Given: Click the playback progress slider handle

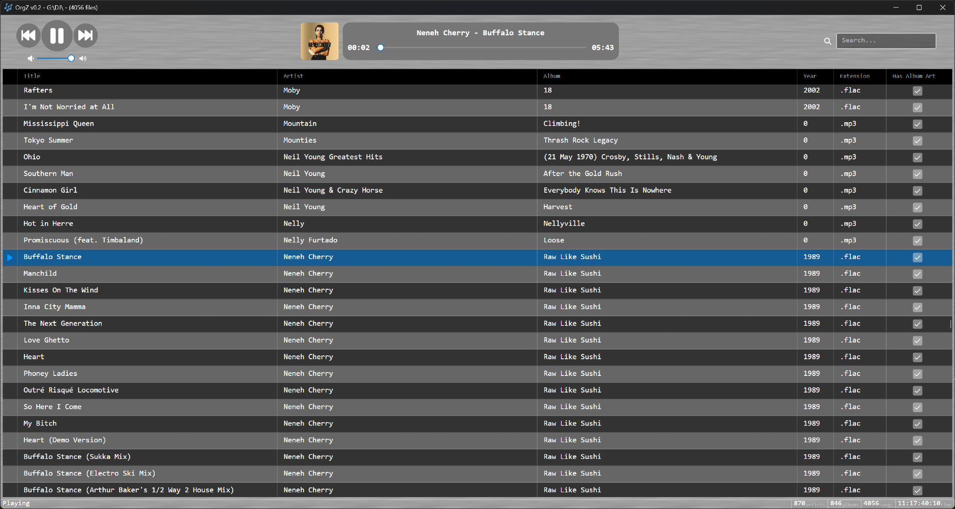Looking at the screenshot, I should [x=381, y=48].
